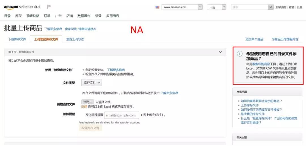Open the 数据报告 menu
Screen dimensions: 306x146
(84, 16)
